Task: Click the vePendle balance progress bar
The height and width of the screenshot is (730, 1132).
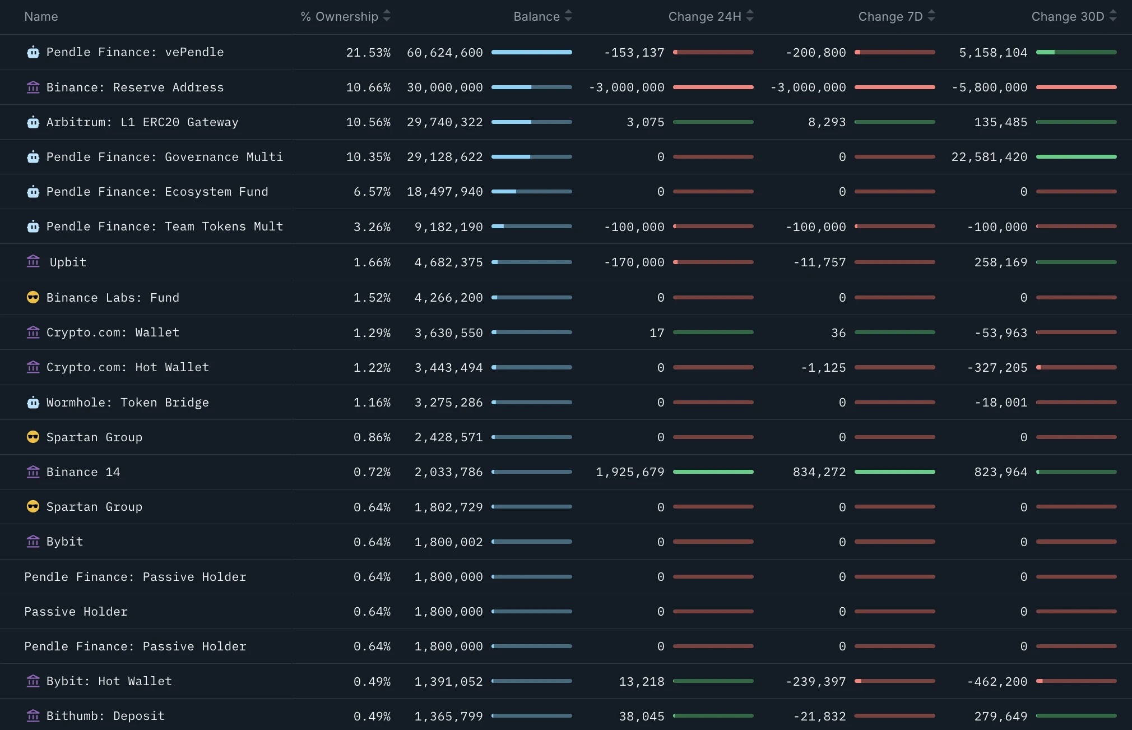Action: (x=531, y=52)
